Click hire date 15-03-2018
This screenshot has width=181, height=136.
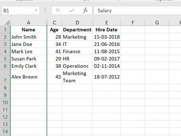[107, 37]
